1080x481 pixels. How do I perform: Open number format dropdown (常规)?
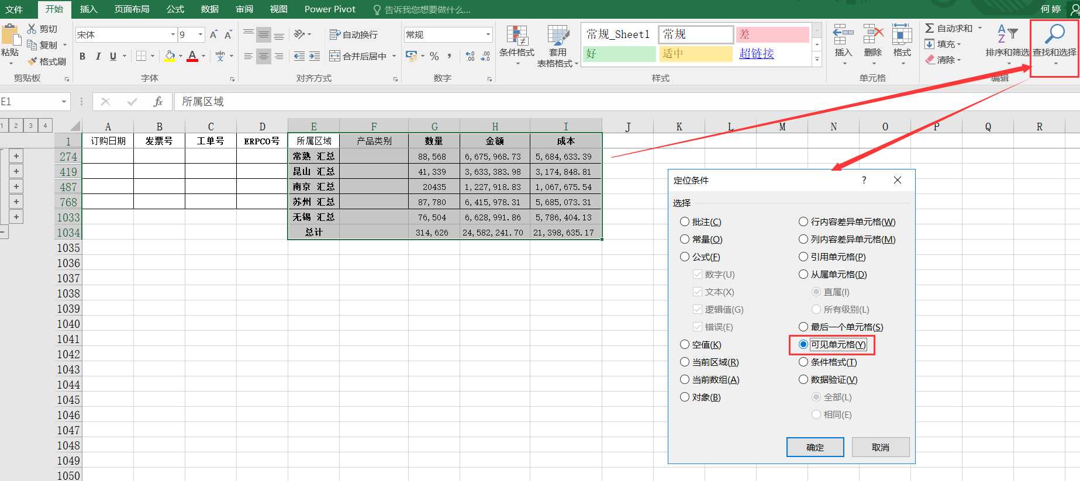pos(488,35)
